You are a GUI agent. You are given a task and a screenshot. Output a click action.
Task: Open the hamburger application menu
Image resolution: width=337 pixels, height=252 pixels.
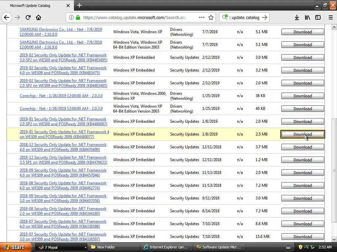point(331,17)
